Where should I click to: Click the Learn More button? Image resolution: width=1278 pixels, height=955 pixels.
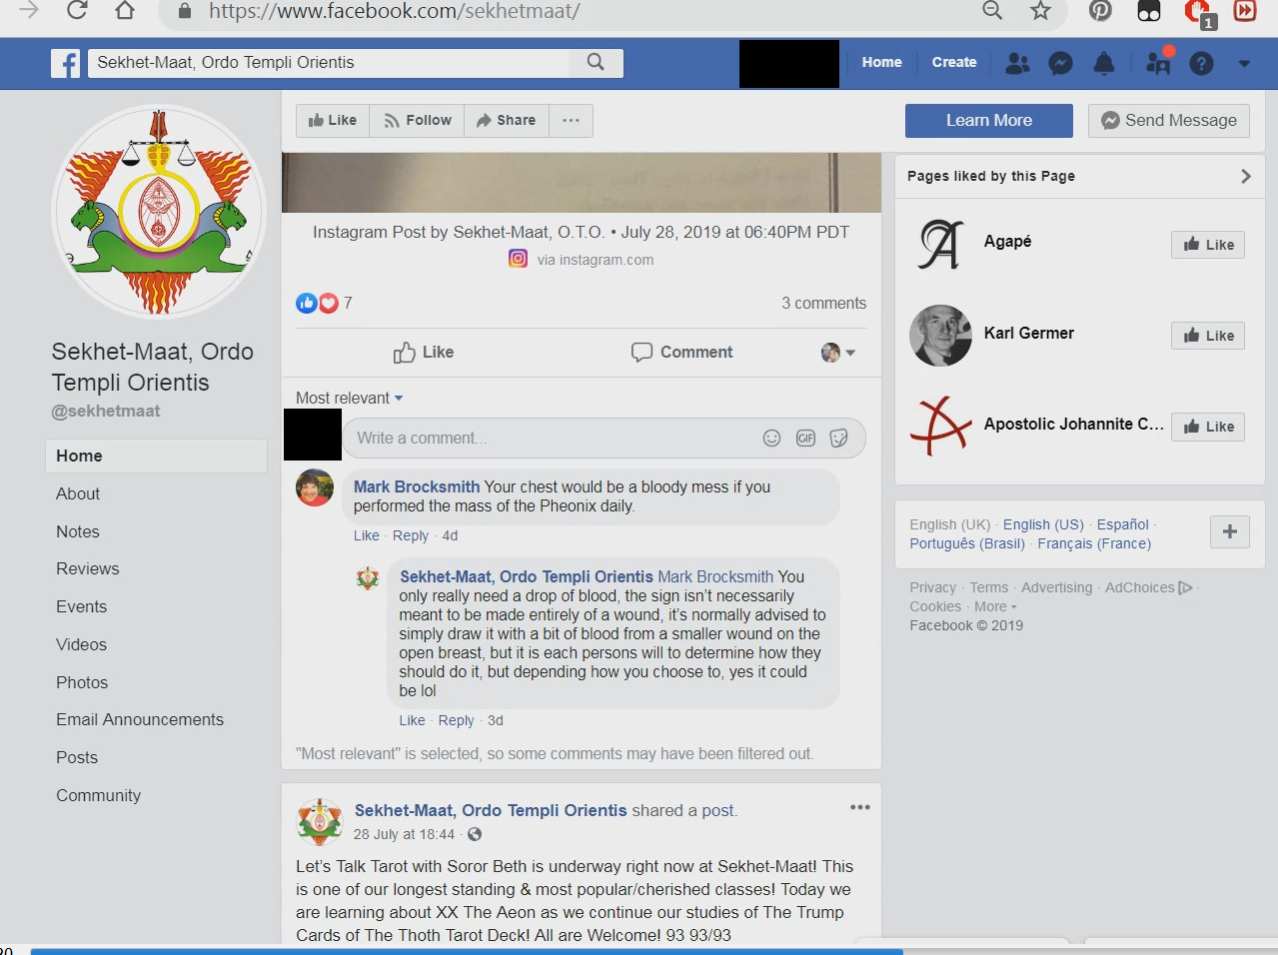pos(989,120)
